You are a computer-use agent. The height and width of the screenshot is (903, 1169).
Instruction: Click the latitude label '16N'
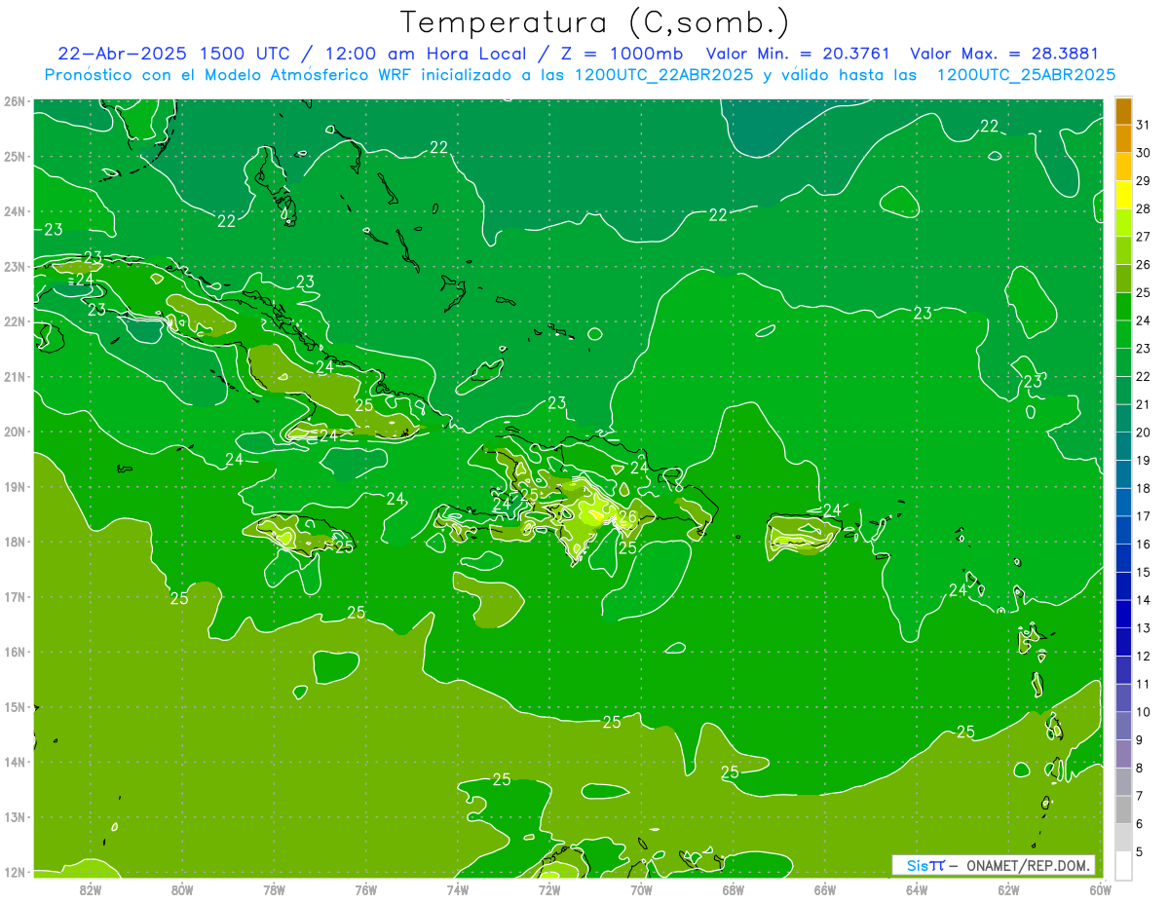14,652
